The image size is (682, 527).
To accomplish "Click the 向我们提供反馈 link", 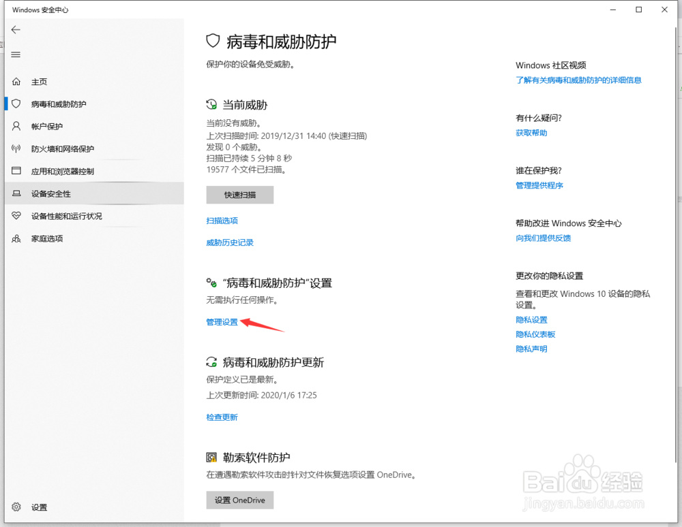I will tap(544, 238).
